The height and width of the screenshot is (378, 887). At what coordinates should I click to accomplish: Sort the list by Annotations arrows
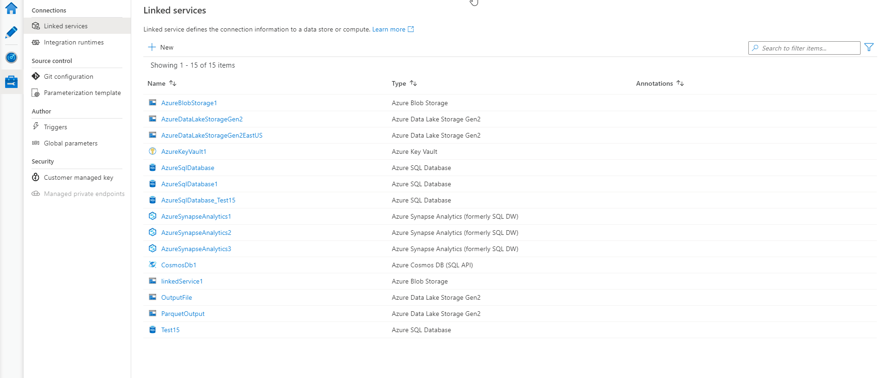(x=680, y=83)
